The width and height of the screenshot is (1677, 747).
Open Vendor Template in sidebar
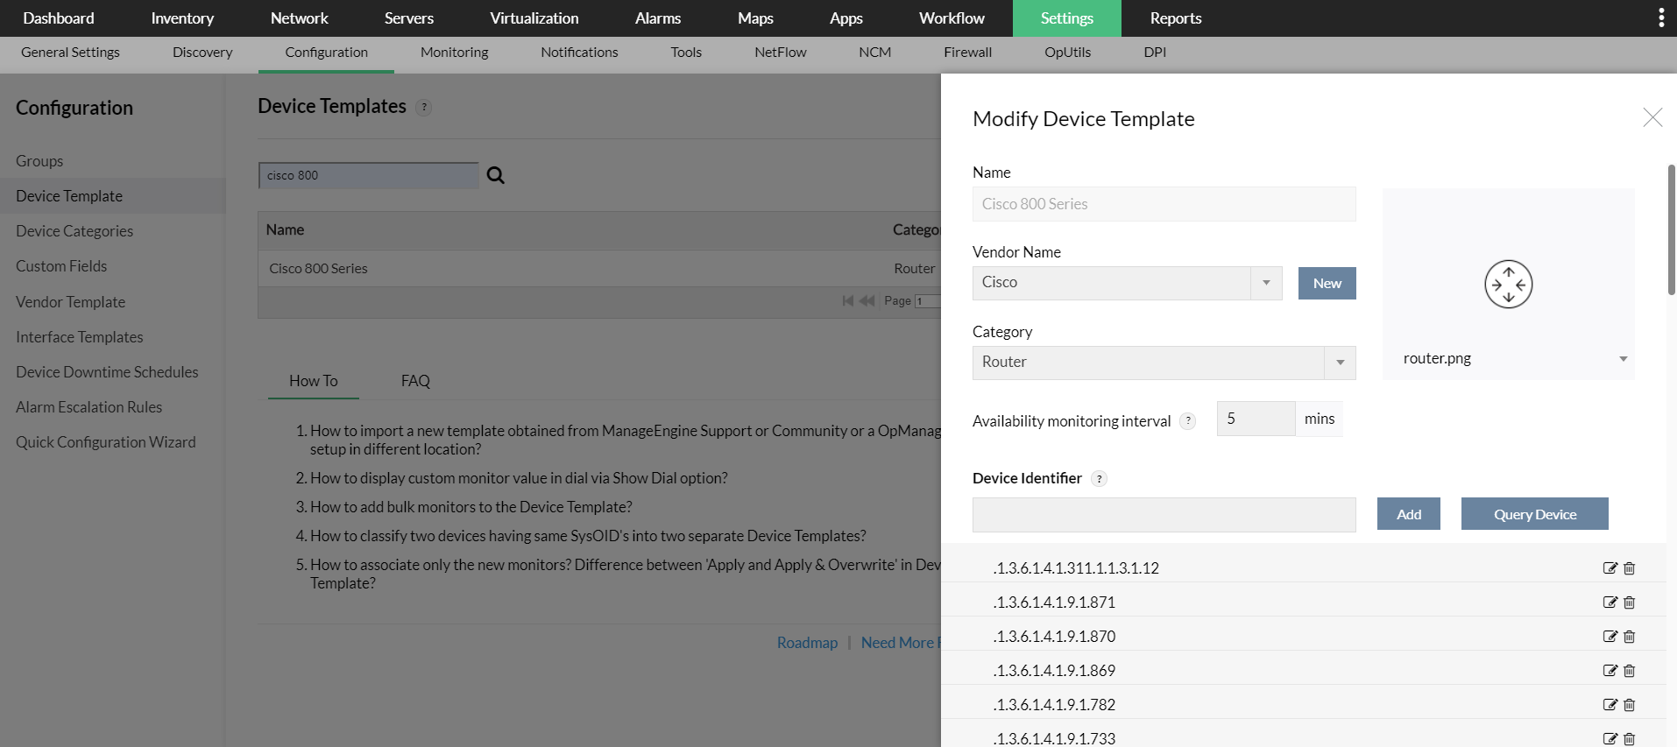tap(70, 302)
